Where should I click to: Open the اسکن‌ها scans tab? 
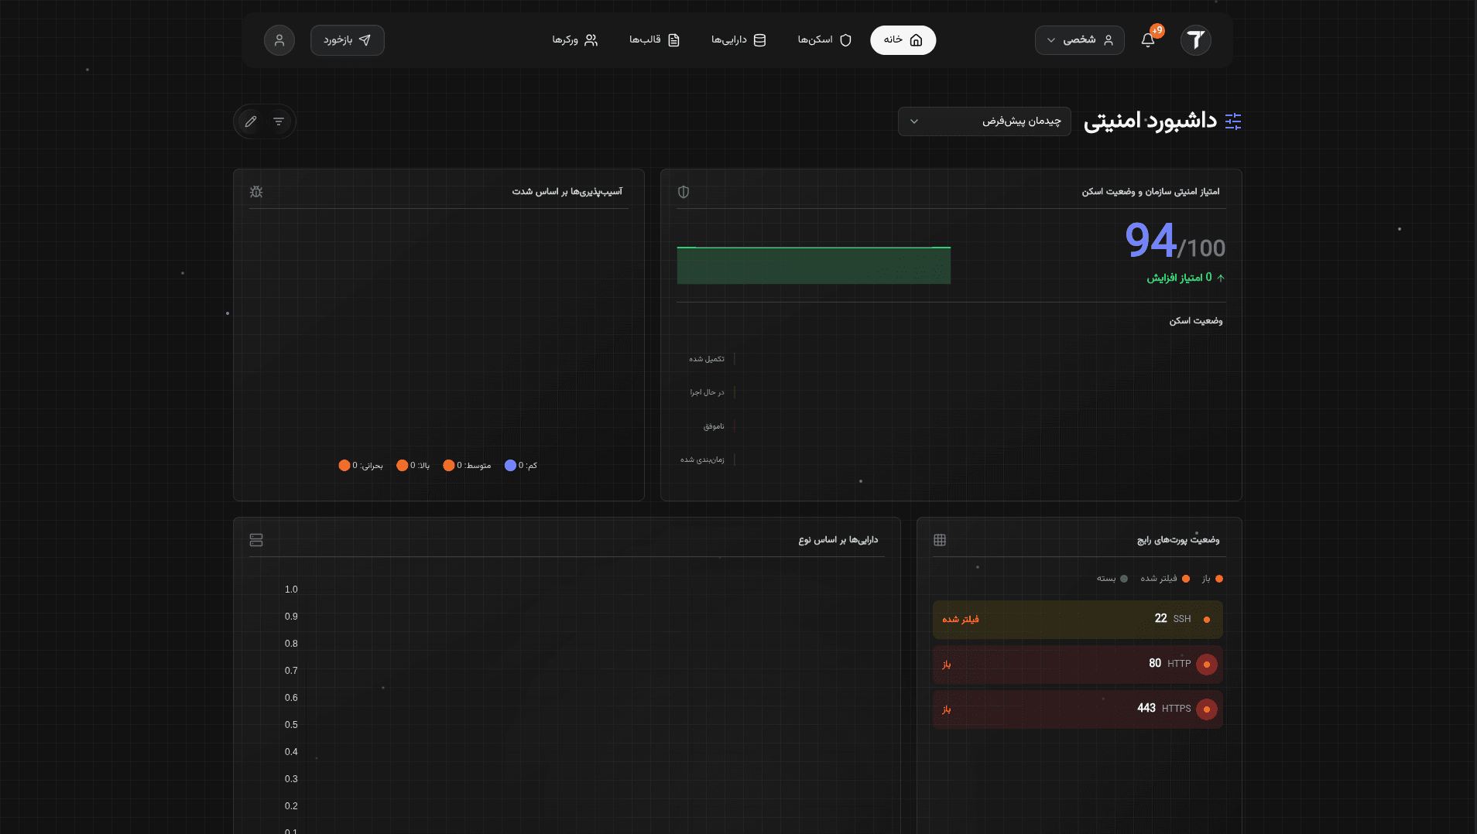click(824, 40)
